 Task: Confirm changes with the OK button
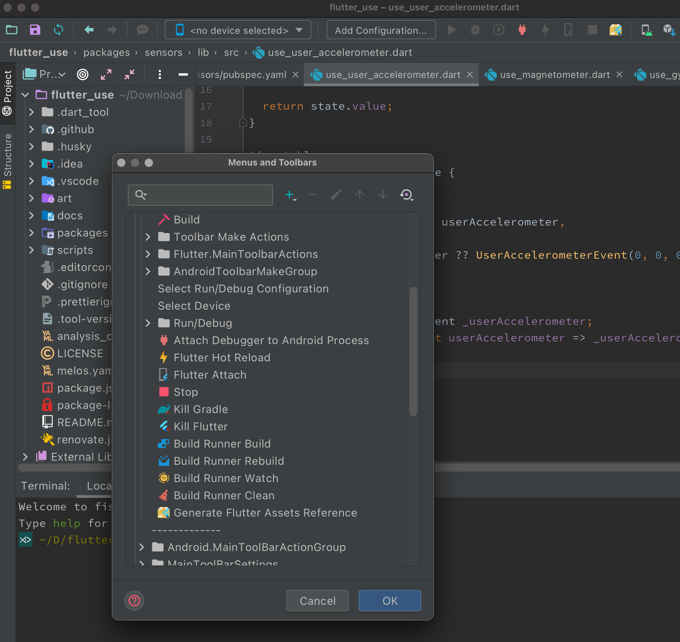[389, 601]
